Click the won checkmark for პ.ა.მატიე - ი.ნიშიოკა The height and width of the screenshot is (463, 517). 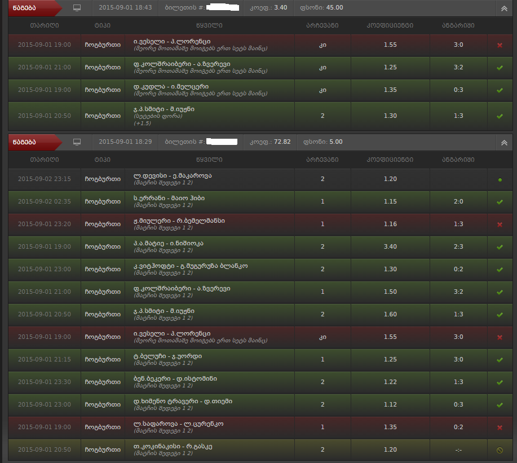500,247
